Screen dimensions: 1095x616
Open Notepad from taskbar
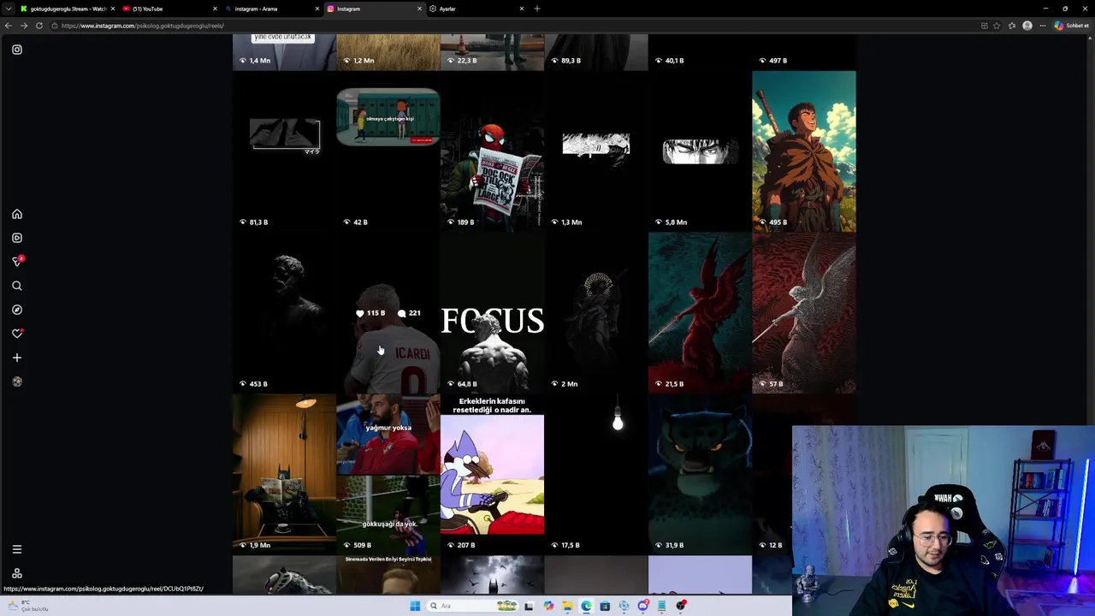click(x=661, y=606)
